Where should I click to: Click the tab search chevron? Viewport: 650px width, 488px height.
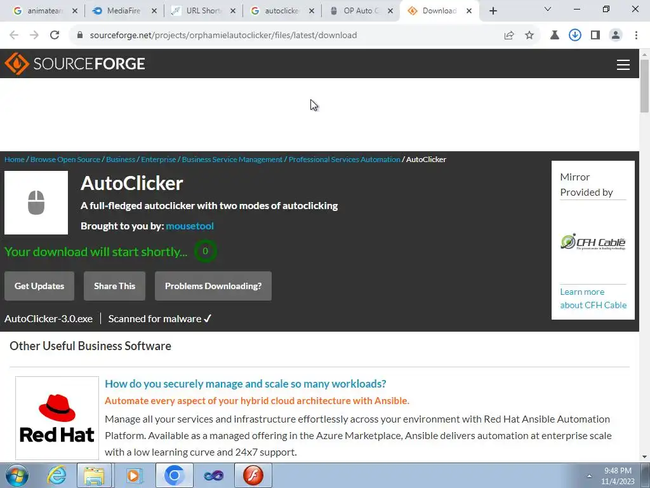[x=548, y=9]
